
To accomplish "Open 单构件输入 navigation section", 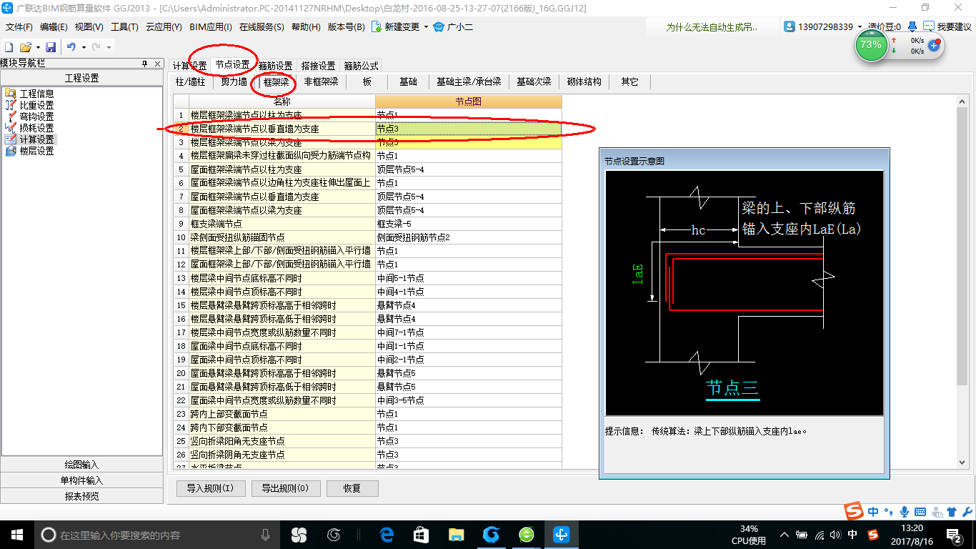I will coord(82,480).
